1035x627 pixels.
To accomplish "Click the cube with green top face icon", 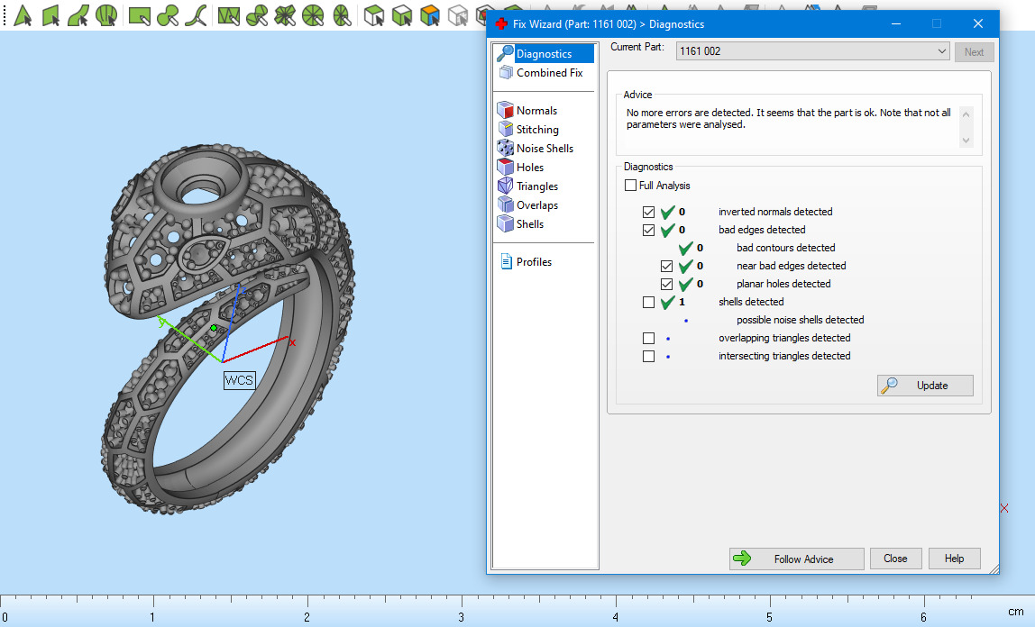I will coord(374,15).
